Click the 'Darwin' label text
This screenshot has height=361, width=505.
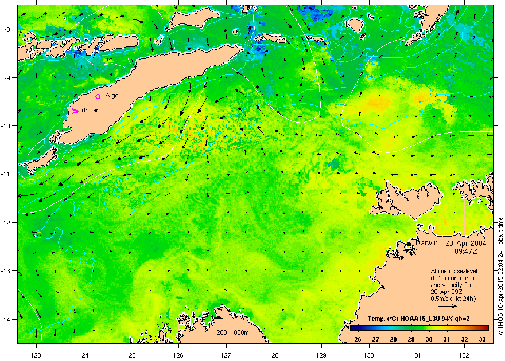(x=426, y=243)
